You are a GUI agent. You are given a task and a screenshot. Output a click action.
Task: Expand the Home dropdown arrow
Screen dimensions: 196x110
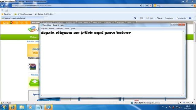[138, 18]
